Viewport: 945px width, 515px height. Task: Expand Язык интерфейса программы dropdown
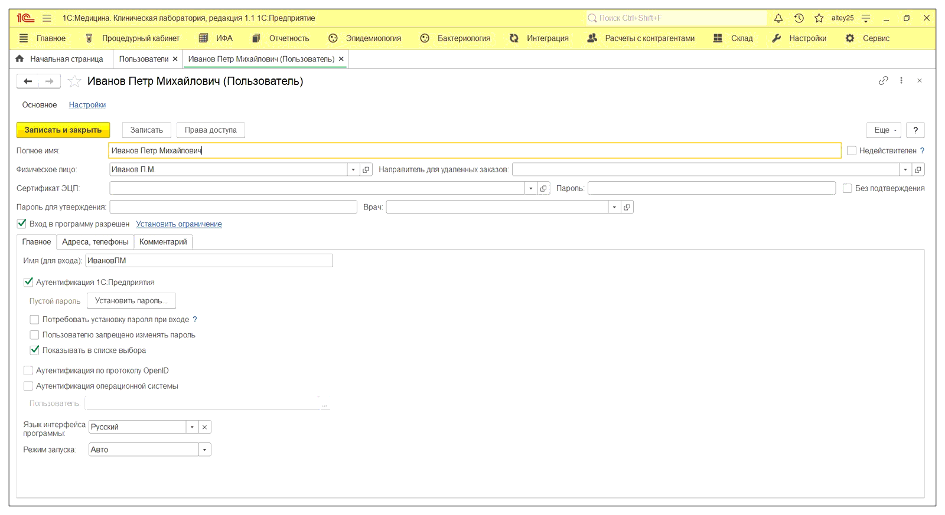pyautogui.click(x=192, y=427)
